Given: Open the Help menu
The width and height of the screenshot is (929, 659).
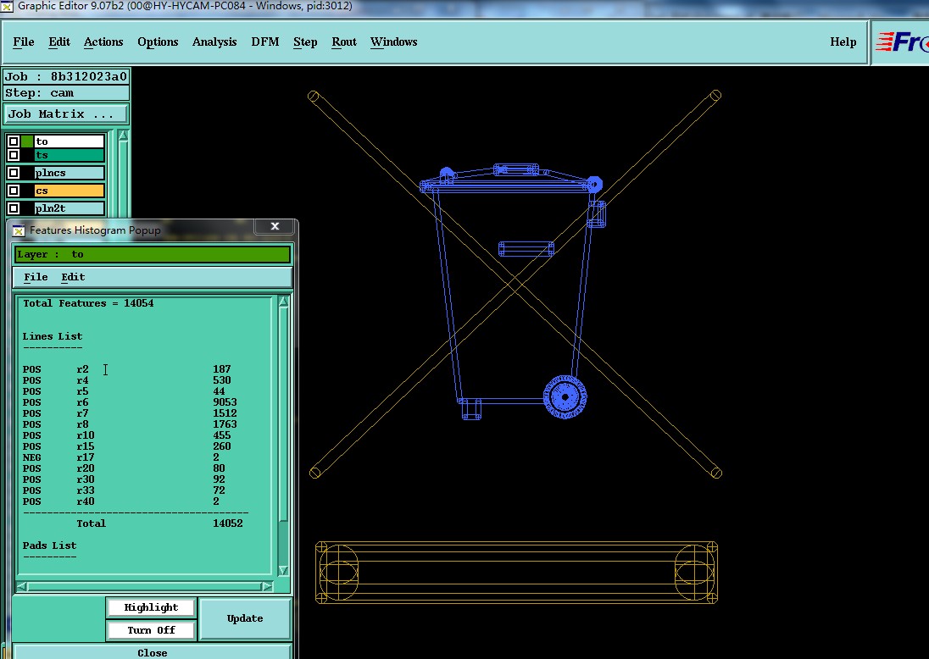Looking at the screenshot, I should [x=843, y=42].
